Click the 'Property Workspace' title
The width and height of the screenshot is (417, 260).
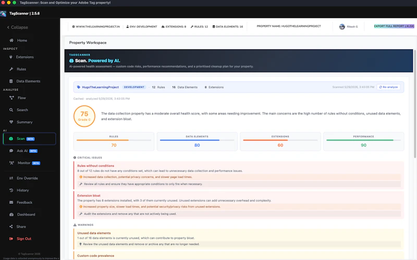pyautogui.click(x=88, y=43)
